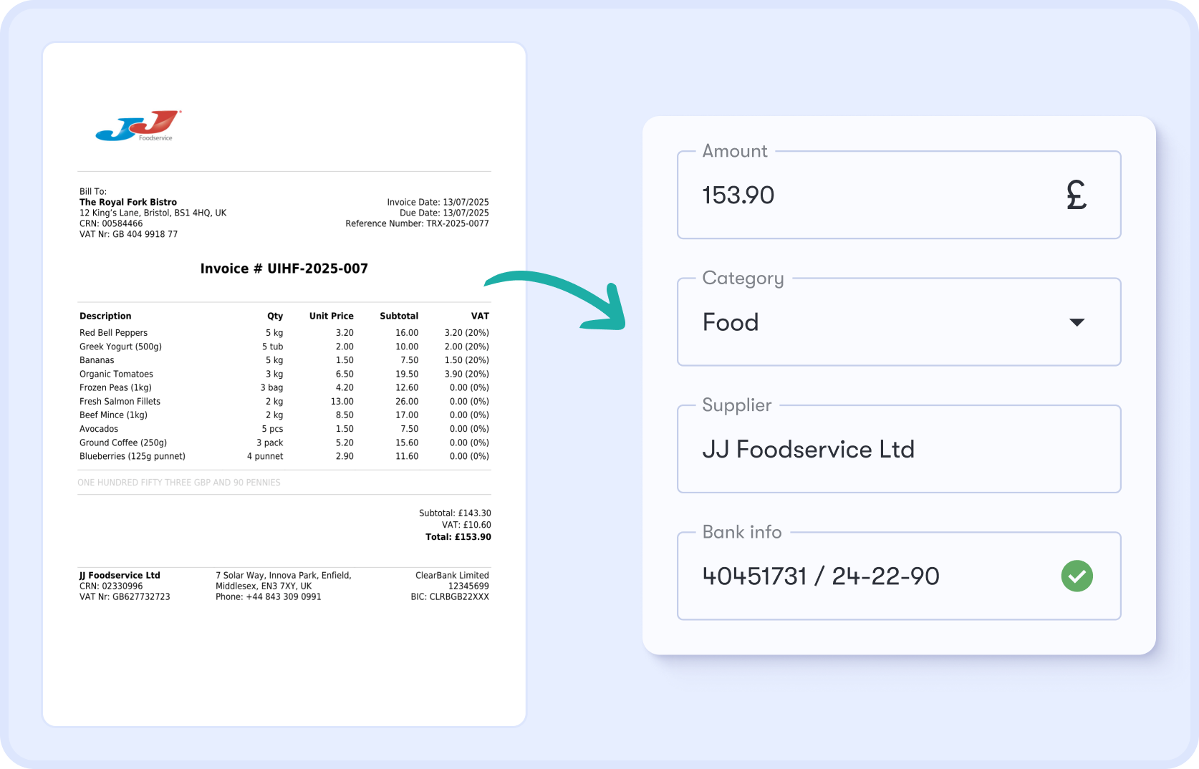Viewport: 1199px width, 769px height.
Task: Click the green verified checkmark in Bank info
Action: click(x=1077, y=576)
